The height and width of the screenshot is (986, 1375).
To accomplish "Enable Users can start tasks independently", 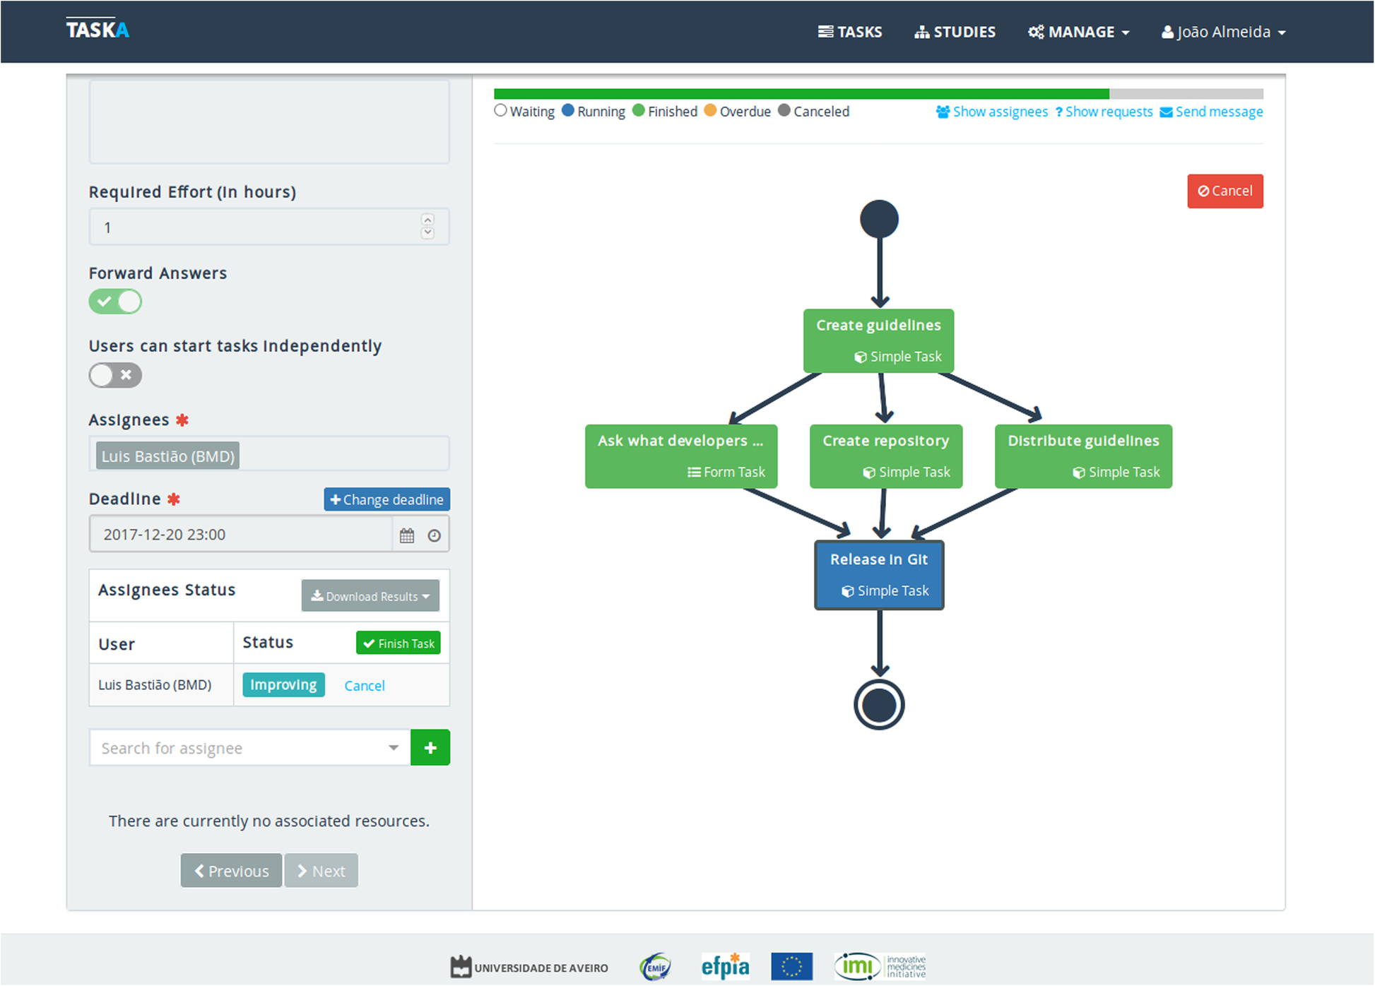I will [115, 375].
